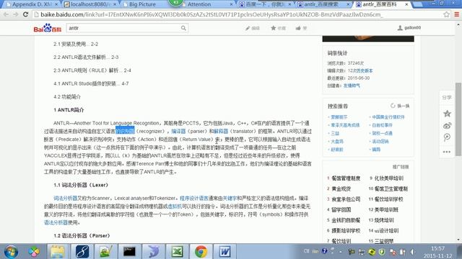Click line '2.2 ANTLR语法文件解析... 2-3'
The image size is (462, 259).
coord(86,58)
